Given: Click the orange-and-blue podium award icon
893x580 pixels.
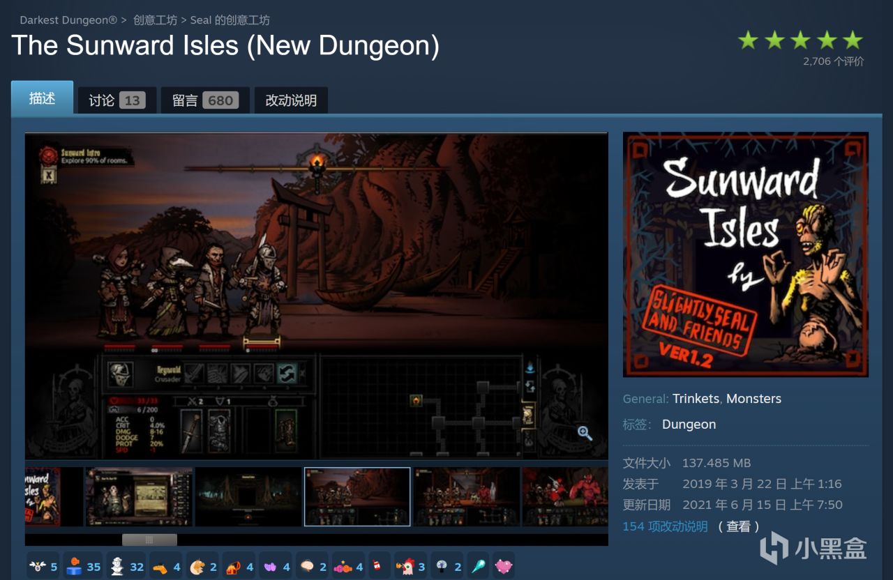Looking at the screenshot, I should click(74, 567).
